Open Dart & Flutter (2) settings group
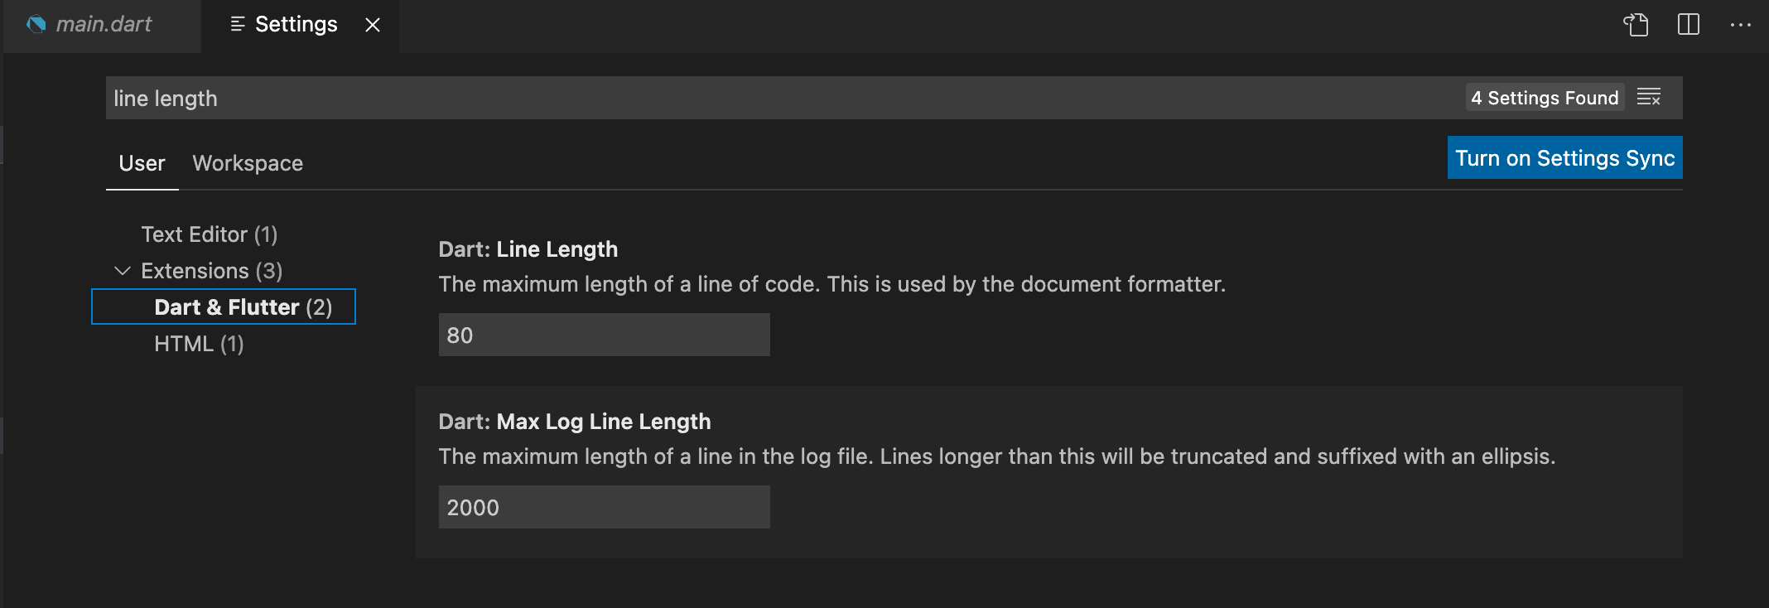 click(243, 307)
